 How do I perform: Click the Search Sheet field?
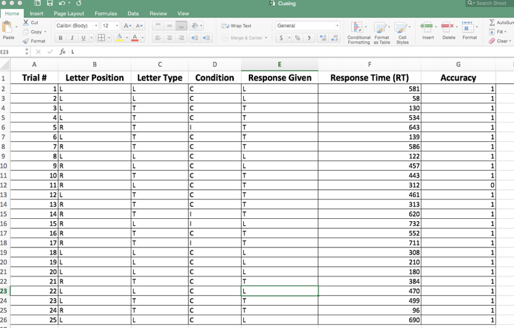[x=489, y=3]
